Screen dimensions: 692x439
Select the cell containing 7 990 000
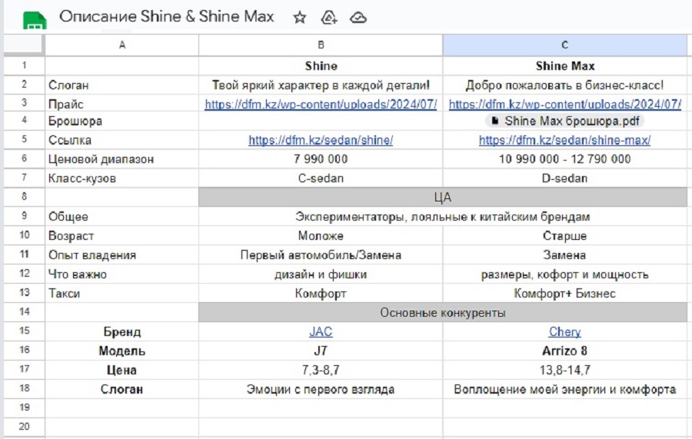321,159
